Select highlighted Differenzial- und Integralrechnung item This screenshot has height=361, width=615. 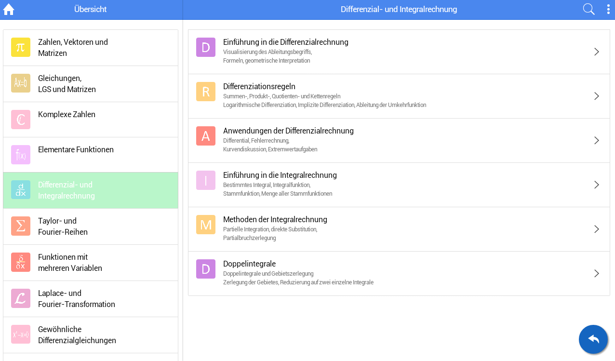coord(66,190)
